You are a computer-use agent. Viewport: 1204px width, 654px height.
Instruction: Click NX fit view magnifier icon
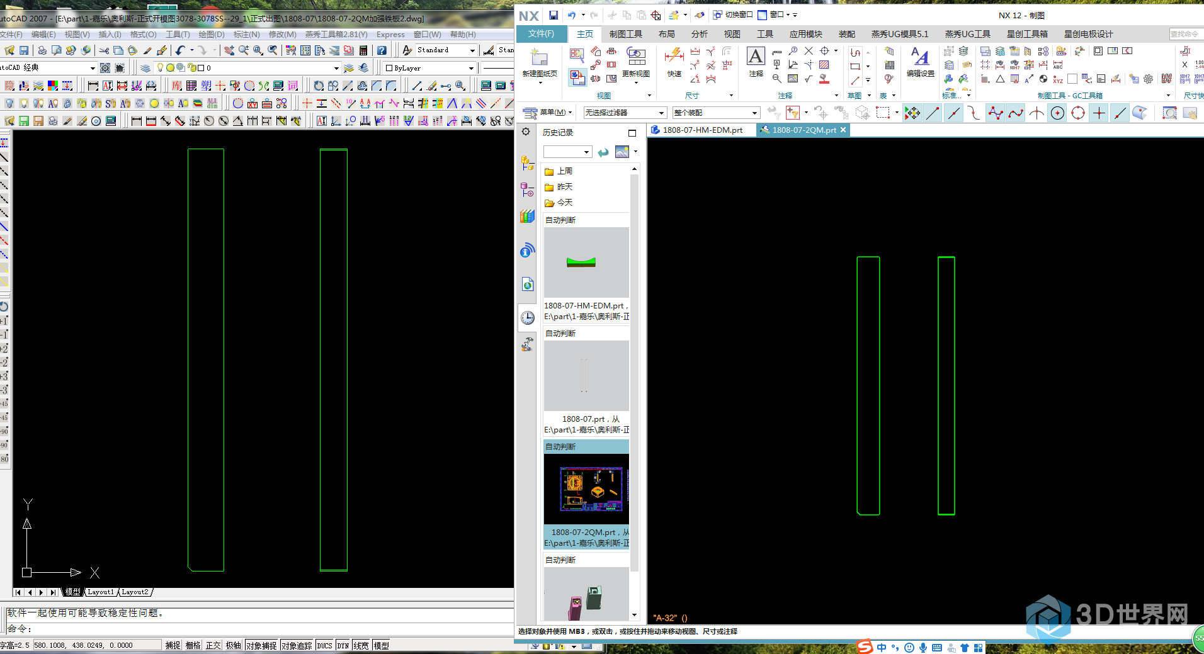tap(1169, 113)
